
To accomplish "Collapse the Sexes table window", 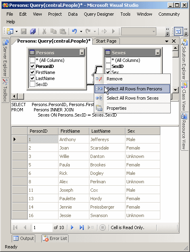I will tap(158, 53).
